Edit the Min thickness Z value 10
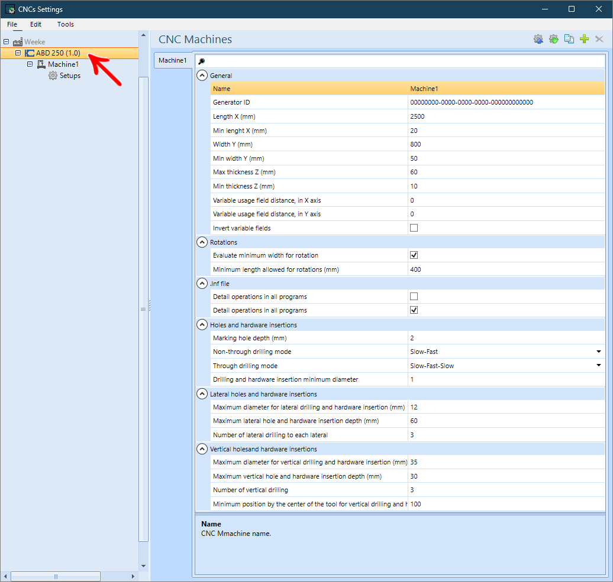Image resolution: width=613 pixels, height=582 pixels. point(506,186)
